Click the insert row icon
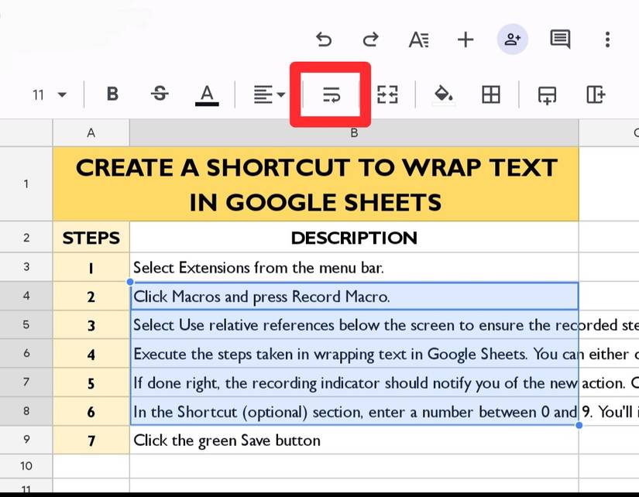 pyautogui.click(x=548, y=95)
